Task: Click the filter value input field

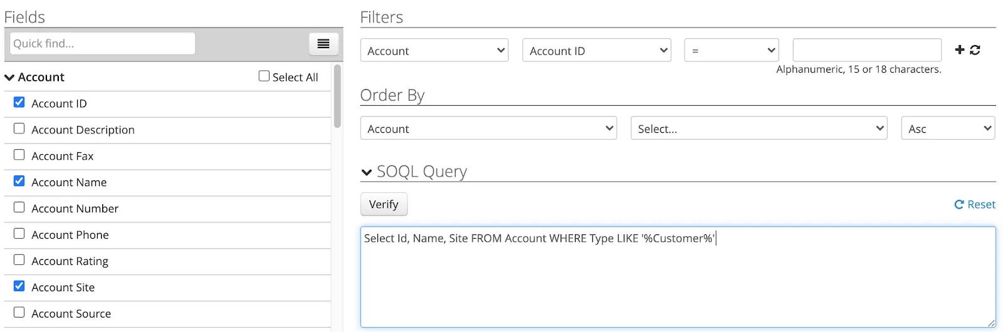Action: coord(867,50)
